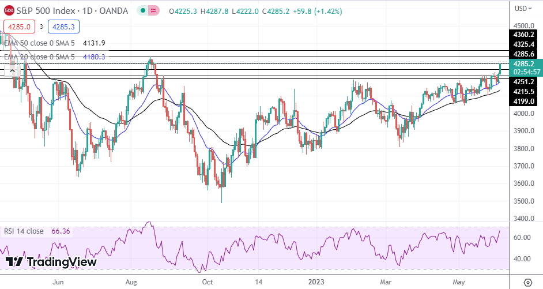Click the 3500.0 price axis label
This screenshot has width=543, height=289.
523,201
